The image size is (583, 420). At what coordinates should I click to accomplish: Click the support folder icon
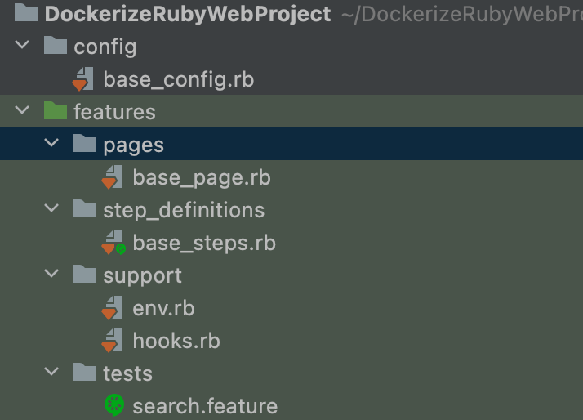85,275
